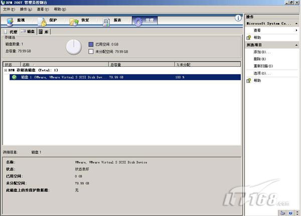Open the 保护 (Protection) lock icon
Viewport: 301px width, 216px height.
coord(42,22)
